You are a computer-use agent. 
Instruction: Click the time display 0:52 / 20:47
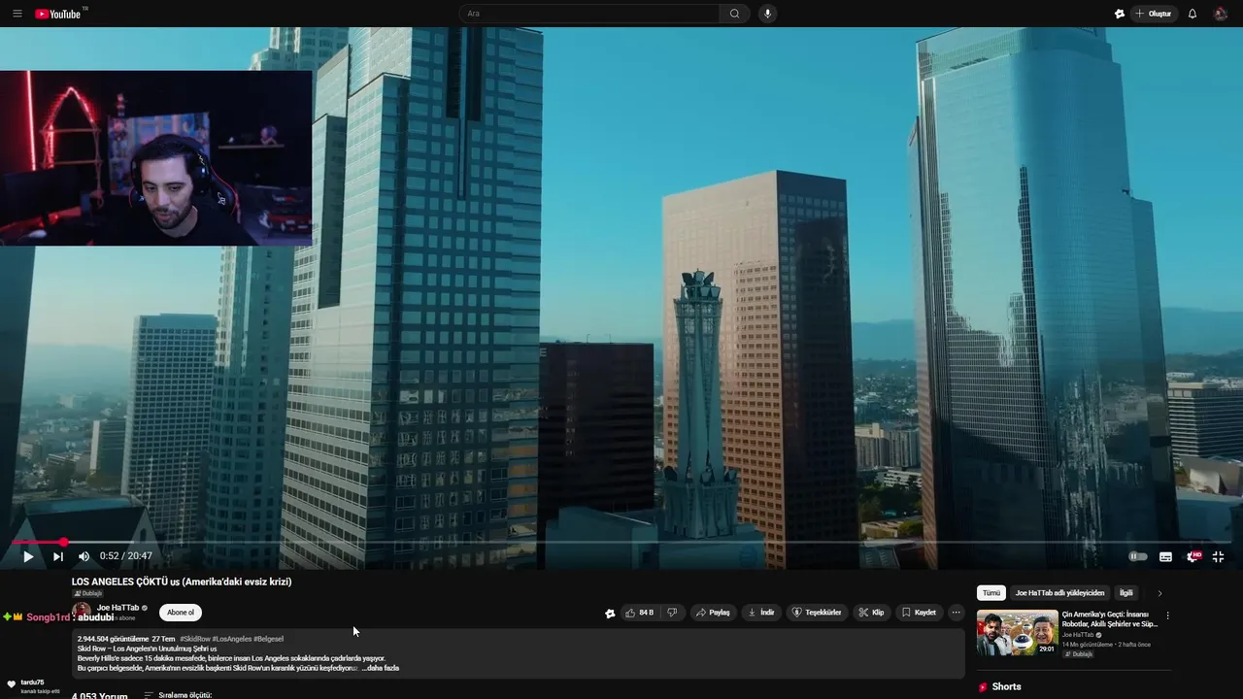(125, 556)
